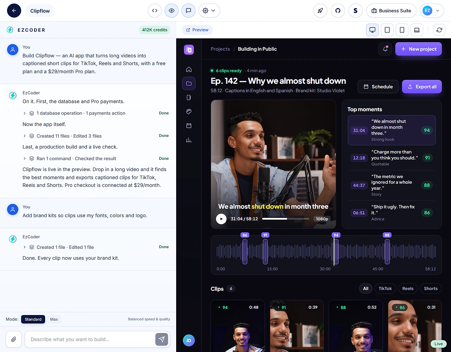Click the send message icon

coord(162,339)
